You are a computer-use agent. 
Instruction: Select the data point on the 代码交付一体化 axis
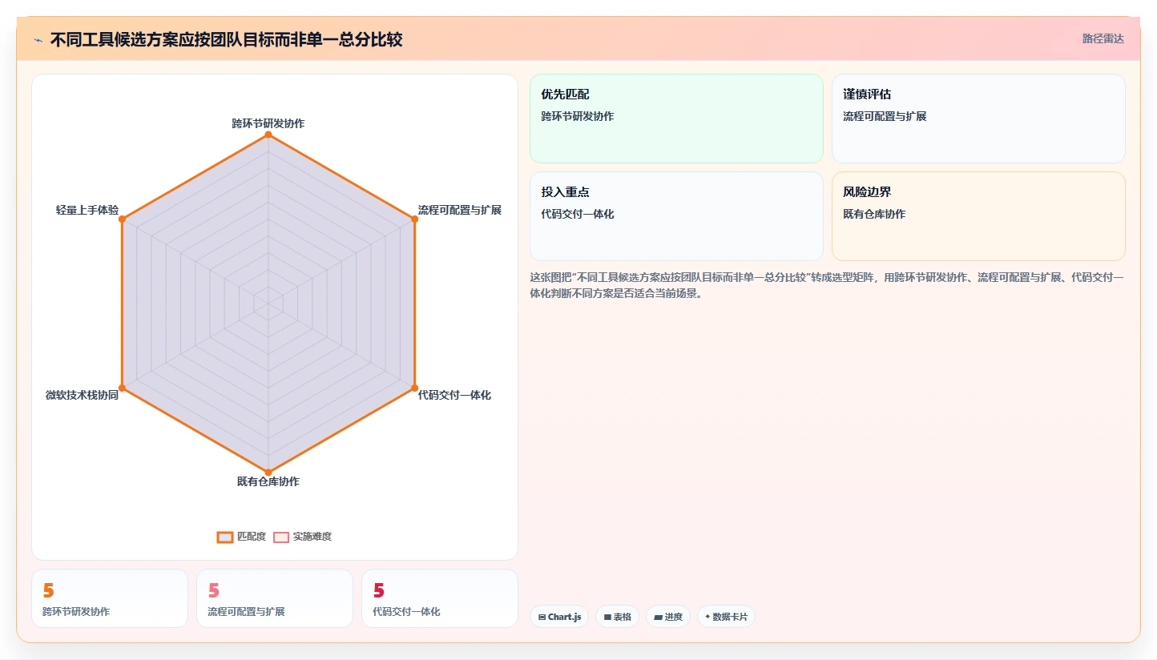click(x=414, y=388)
